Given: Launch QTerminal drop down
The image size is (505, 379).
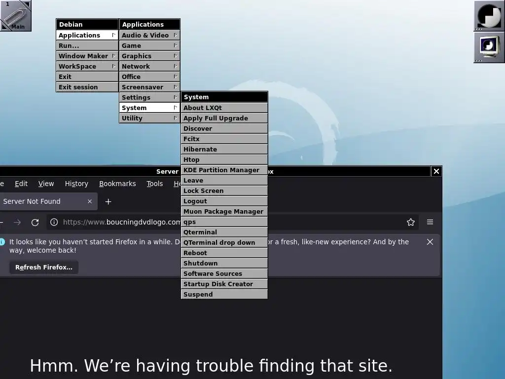Looking at the screenshot, I should click(224, 242).
